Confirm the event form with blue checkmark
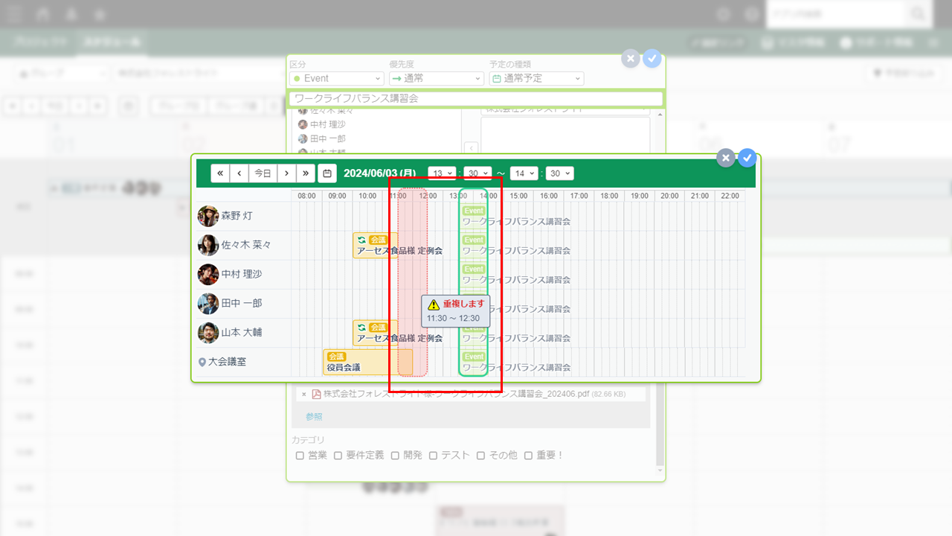Viewport: 952px width, 536px height. (652, 59)
